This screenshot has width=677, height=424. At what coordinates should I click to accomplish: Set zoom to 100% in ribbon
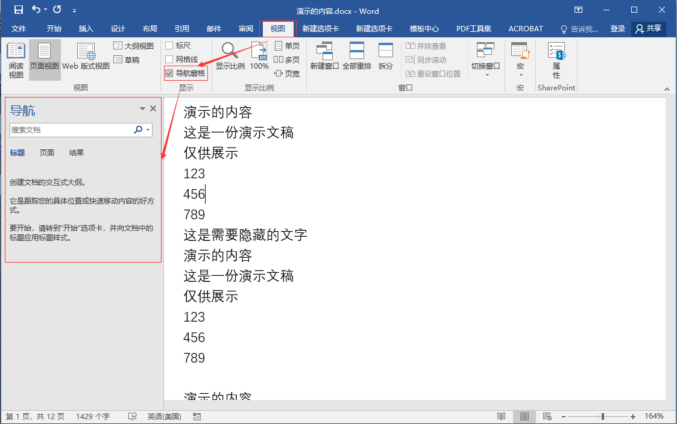(x=259, y=56)
